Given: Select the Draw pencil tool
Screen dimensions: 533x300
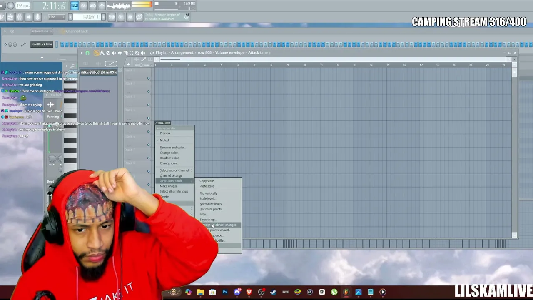Looking at the screenshot, I should point(96,53).
